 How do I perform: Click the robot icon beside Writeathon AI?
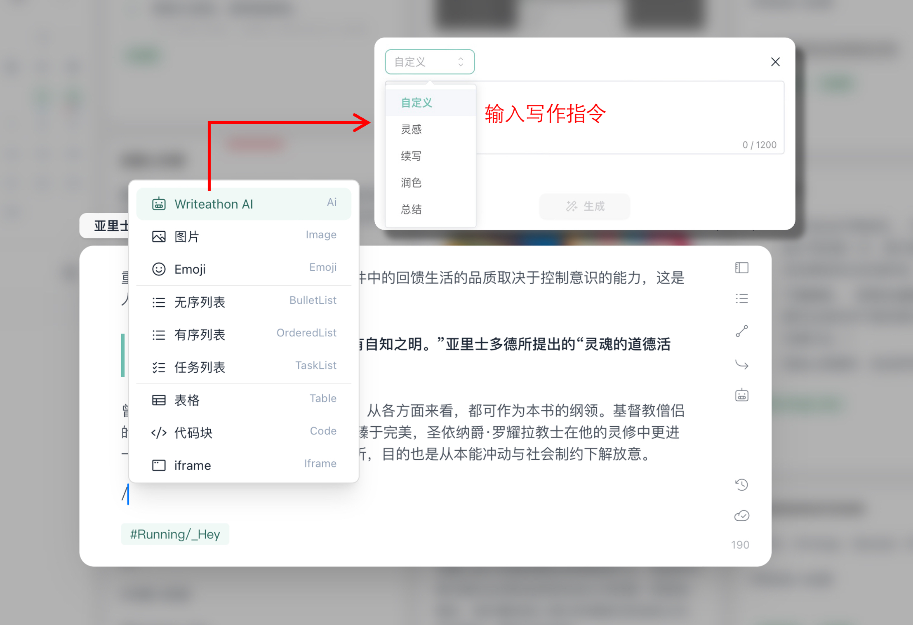159,204
